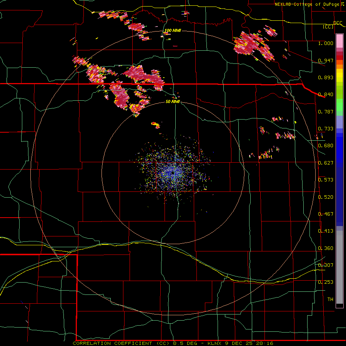Select the 0.787 legend value

coord(326,111)
